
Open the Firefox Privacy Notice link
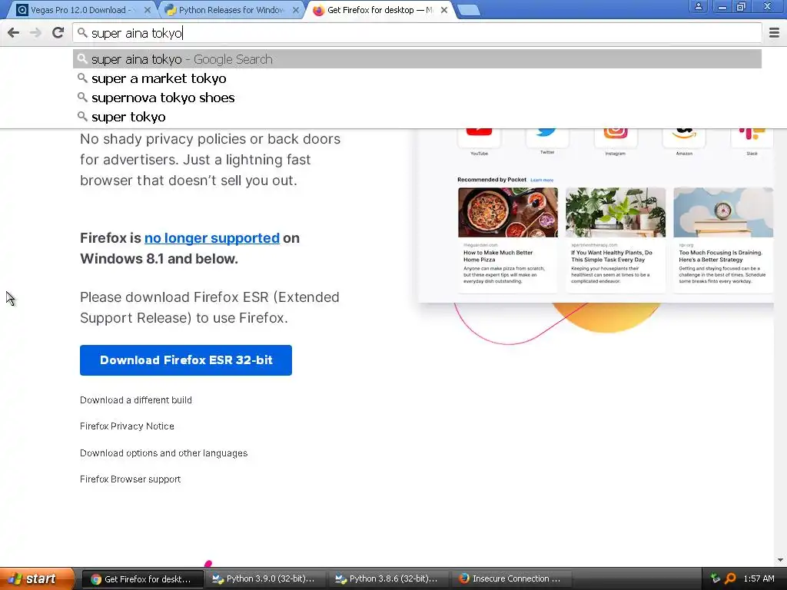(x=127, y=426)
